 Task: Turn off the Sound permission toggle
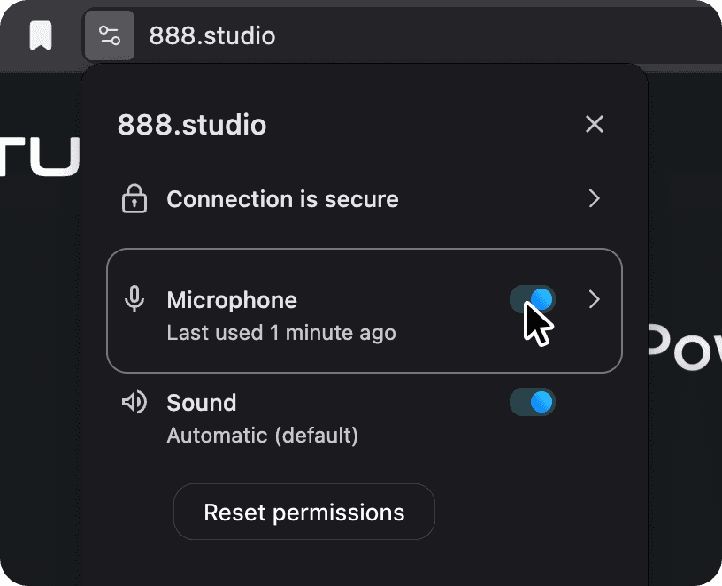click(533, 402)
